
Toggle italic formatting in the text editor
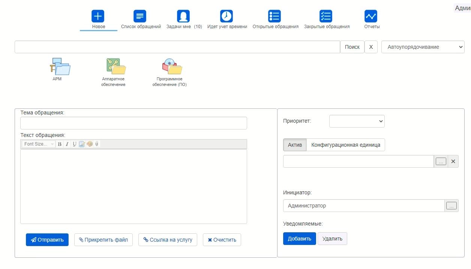pos(67,144)
